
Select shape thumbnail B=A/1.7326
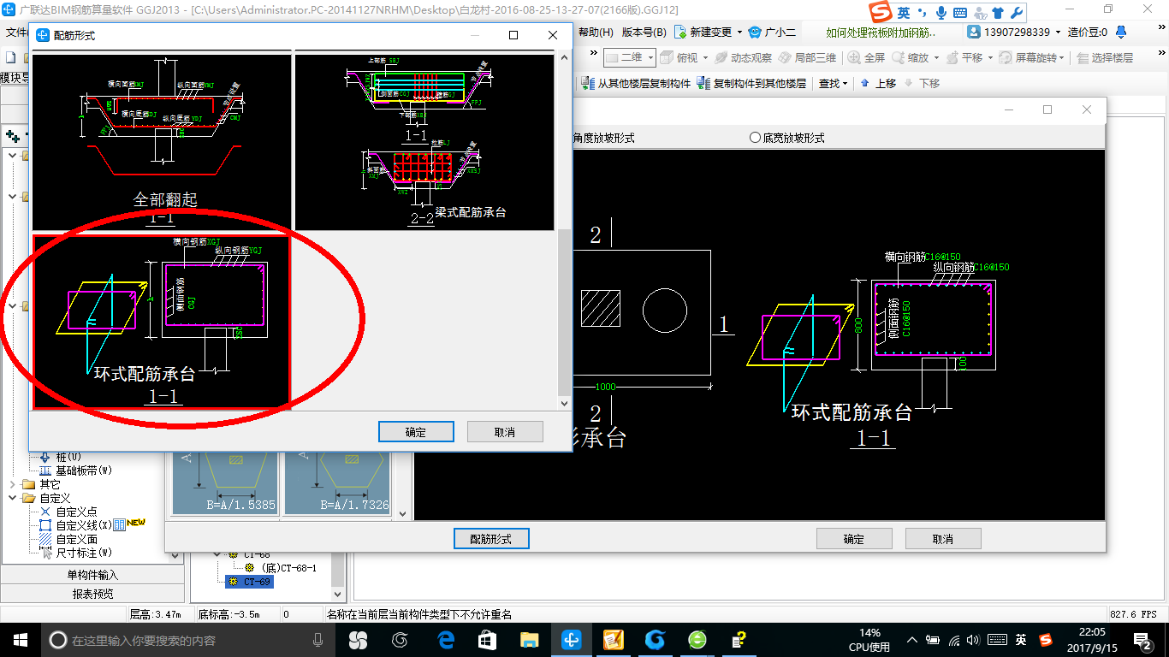click(337, 483)
